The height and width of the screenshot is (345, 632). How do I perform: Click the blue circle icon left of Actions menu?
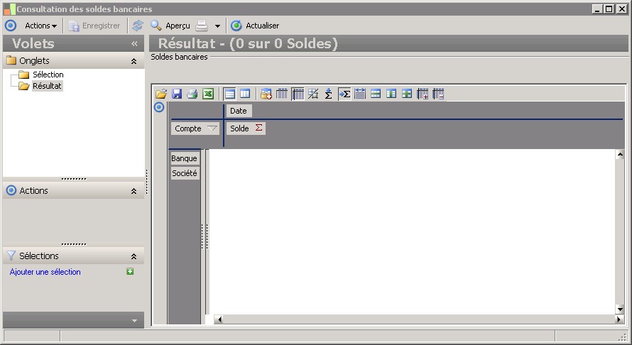pyautogui.click(x=11, y=26)
